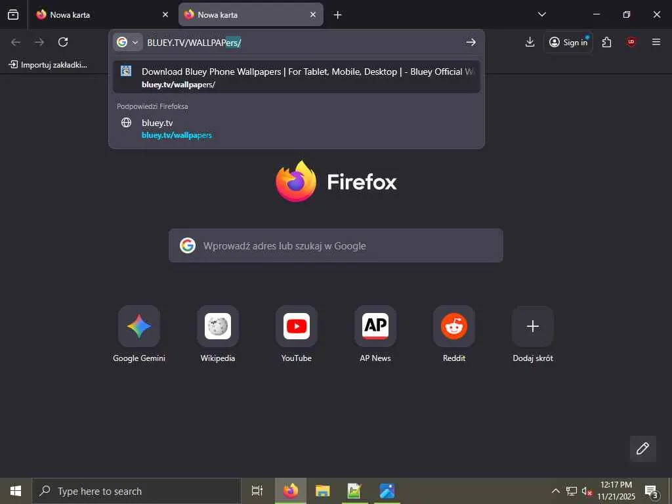
Task: Click the Podpowiedzi Firefoksa label
Action: click(x=152, y=106)
